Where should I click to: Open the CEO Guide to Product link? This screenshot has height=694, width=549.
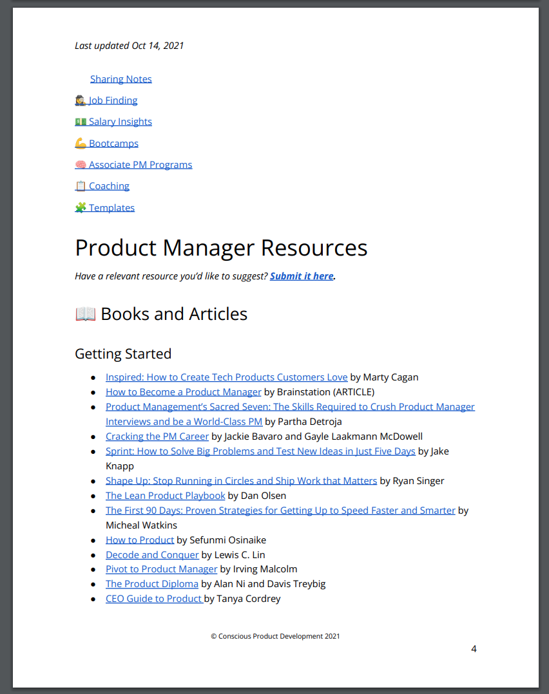pyautogui.click(x=154, y=599)
